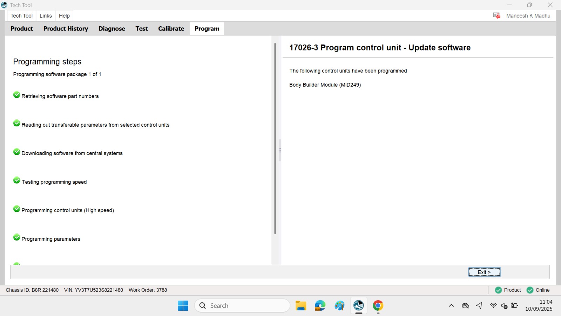
Task: Click the Tech Tool logo in title bar
Action: pyautogui.click(x=4, y=5)
